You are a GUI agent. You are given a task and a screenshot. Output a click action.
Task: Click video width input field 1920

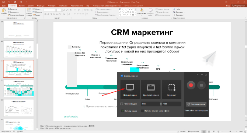click(150, 104)
